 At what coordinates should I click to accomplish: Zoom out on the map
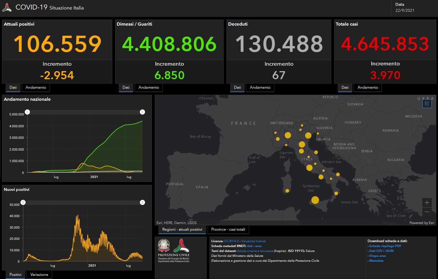[x=427, y=212]
